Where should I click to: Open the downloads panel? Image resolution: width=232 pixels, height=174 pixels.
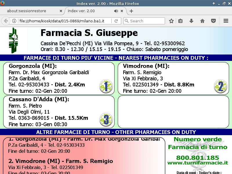[191, 21]
